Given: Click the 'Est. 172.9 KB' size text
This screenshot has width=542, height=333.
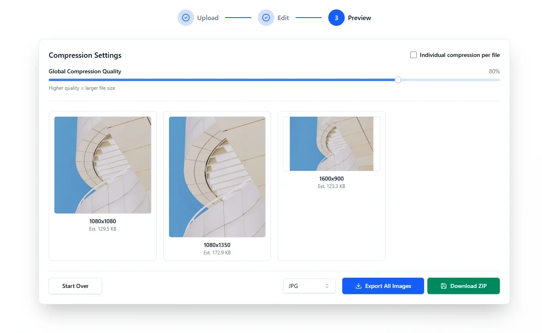Looking at the screenshot, I should (217, 253).
